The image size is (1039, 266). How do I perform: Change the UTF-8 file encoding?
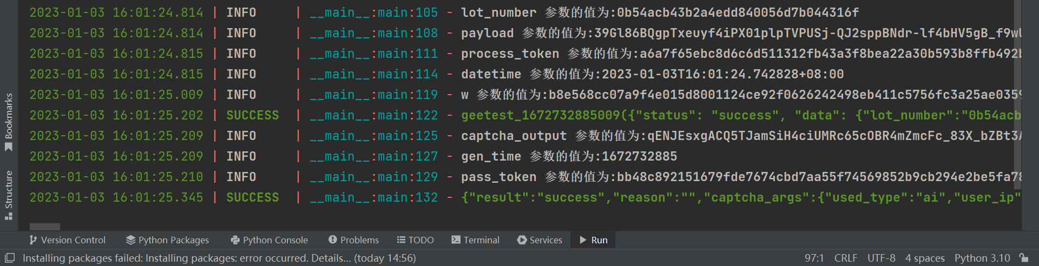(x=881, y=258)
